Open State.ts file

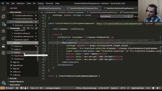(17, 53)
